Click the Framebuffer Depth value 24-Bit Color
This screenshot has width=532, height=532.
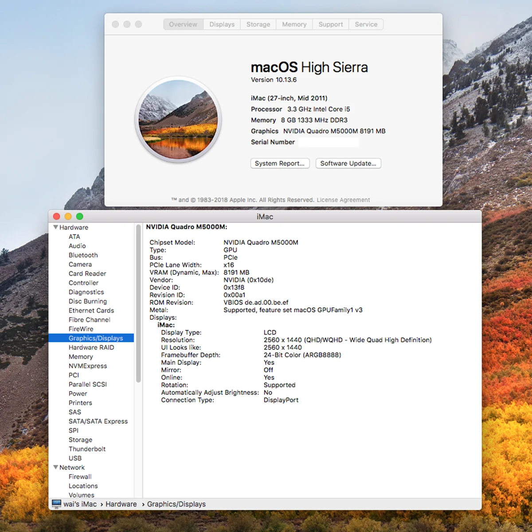click(302, 355)
